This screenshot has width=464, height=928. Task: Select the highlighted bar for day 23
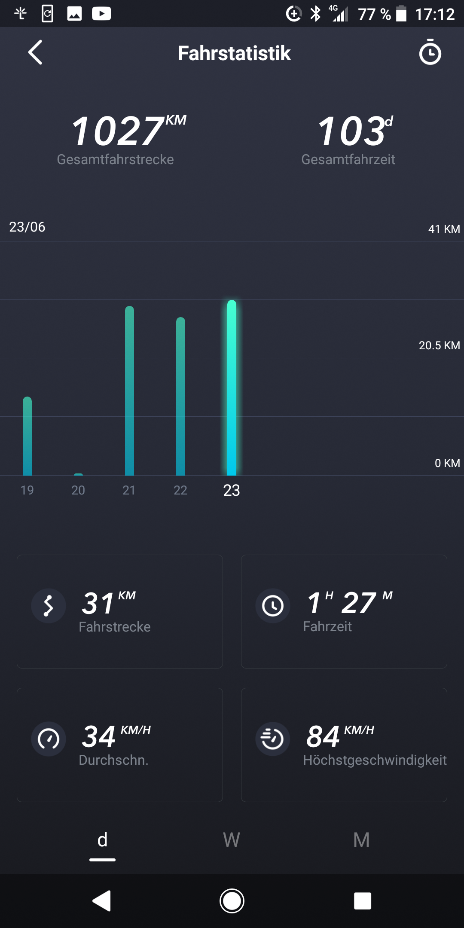232,388
